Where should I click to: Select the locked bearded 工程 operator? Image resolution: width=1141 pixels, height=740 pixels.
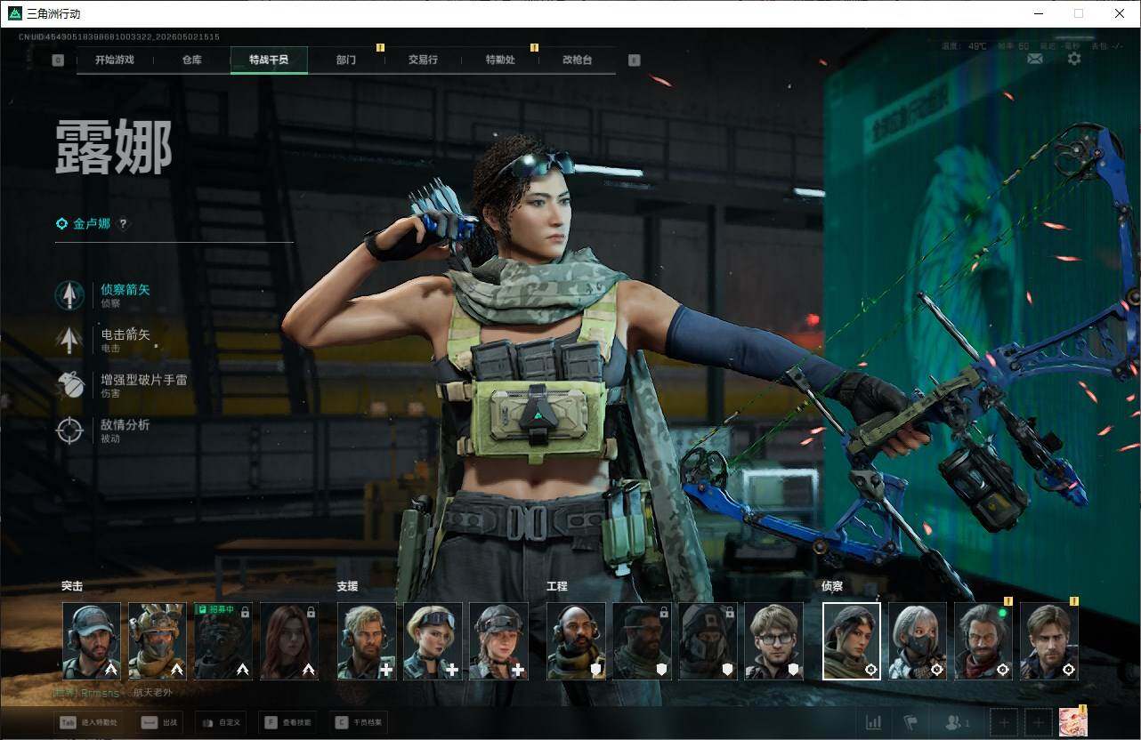pos(643,641)
